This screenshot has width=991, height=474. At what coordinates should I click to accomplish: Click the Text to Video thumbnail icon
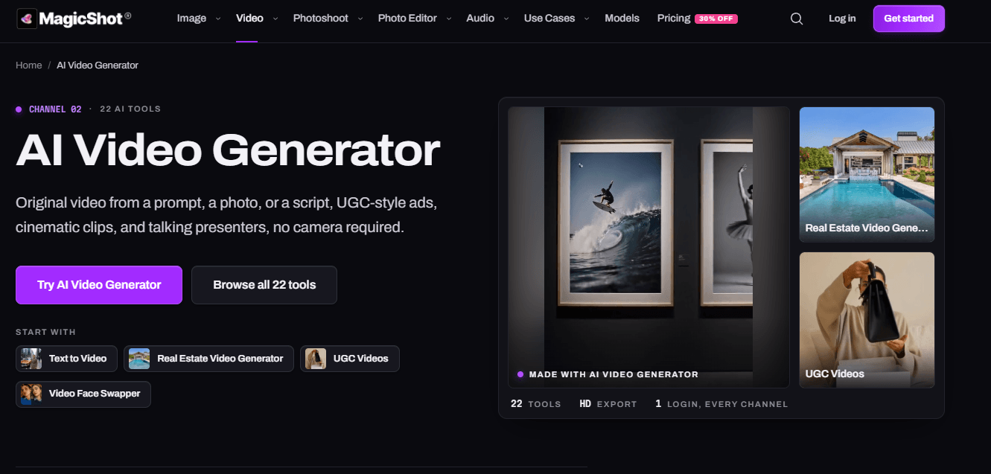(31, 359)
